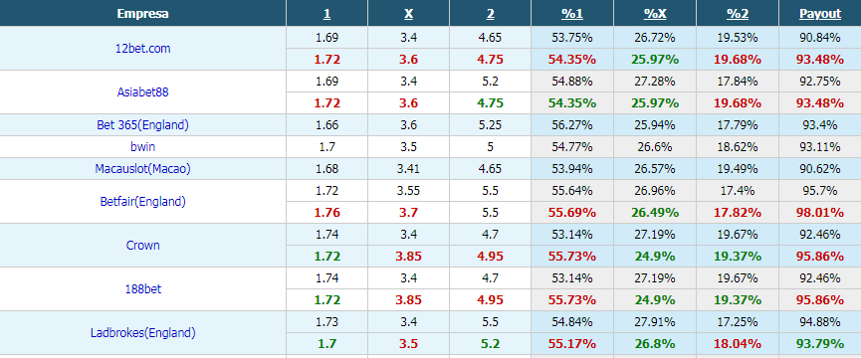Open the 188bet company link
The image size is (861, 358).
pyautogui.click(x=142, y=289)
